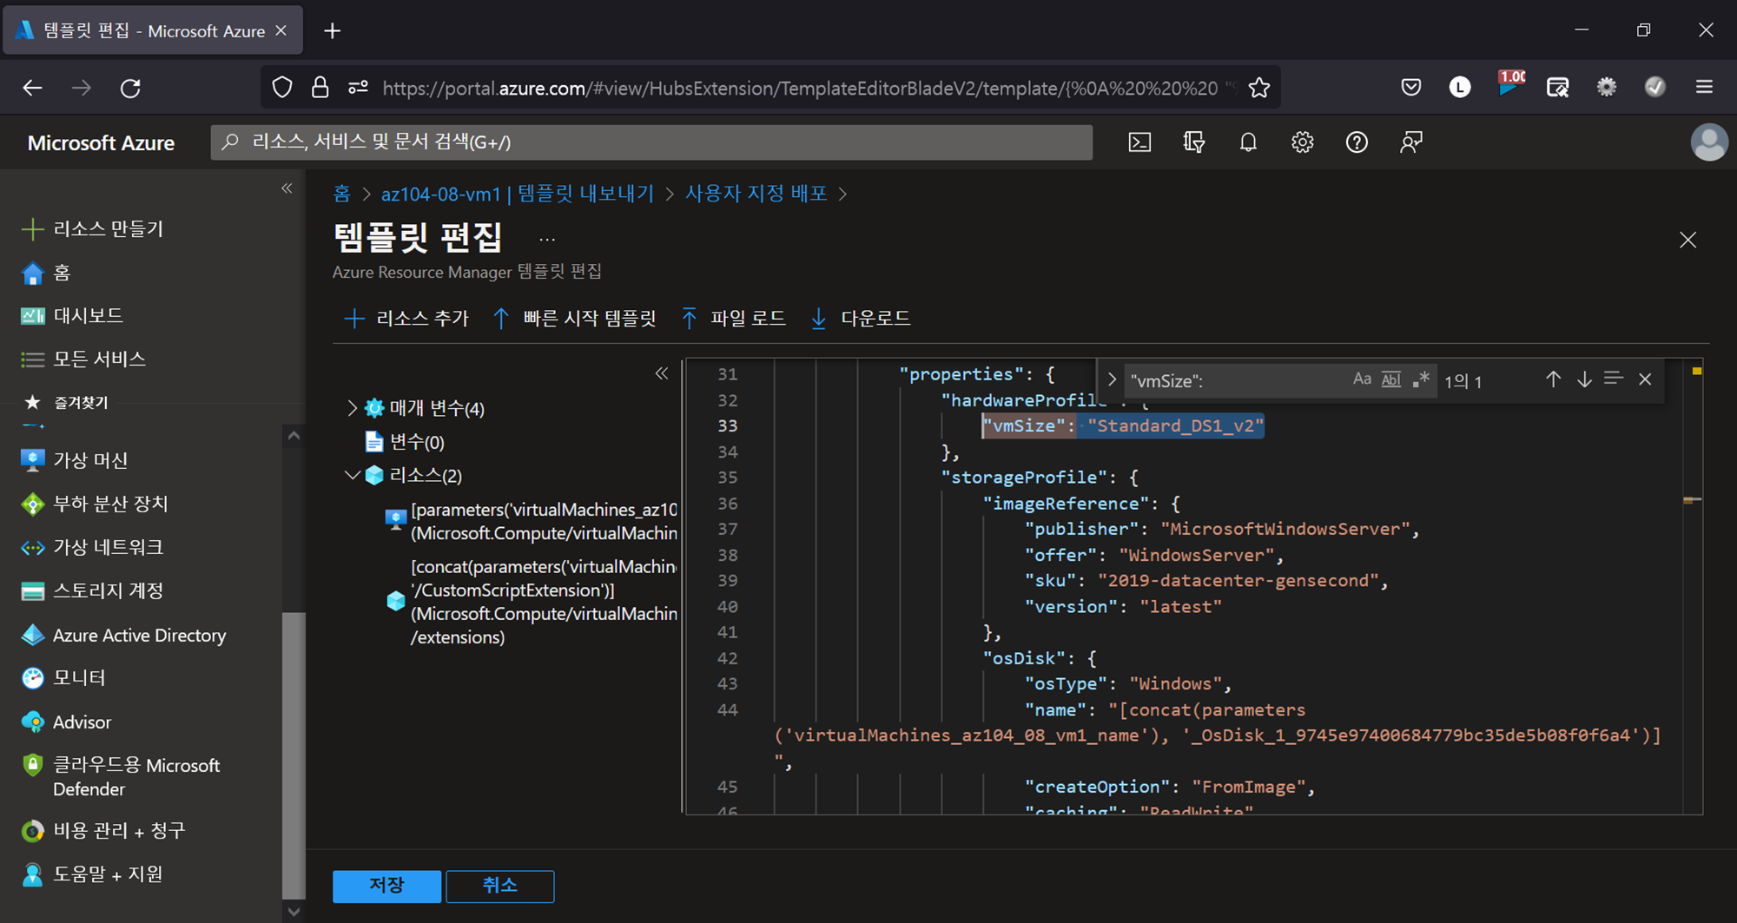The height and width of the screenshot is (923, 1737).
Task: Expand the replace toggle chevron in find widget
Action: (1112, 379)
